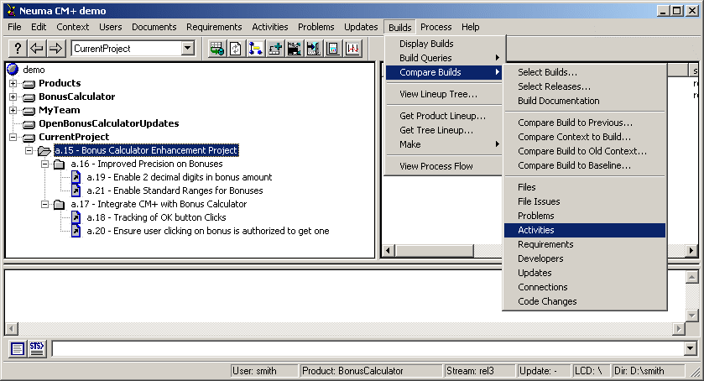Open the Updates menu in the menu bar
704x381 pixels.
361,27
